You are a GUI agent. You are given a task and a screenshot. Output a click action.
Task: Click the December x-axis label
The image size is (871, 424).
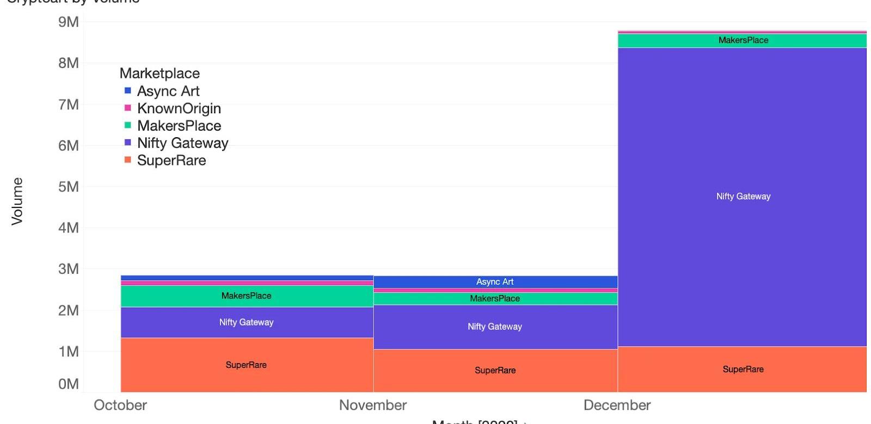pyautogui.click(x=617, y=405)
